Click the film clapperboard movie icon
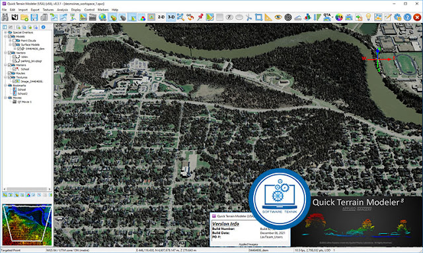423x253 pixels. coord(93,17)
